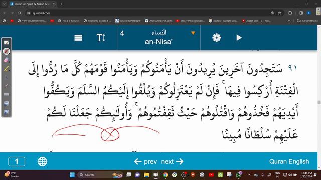Open the Nida-e-Khilafat bookmark
321x180 pixels.
coord(69,21)
